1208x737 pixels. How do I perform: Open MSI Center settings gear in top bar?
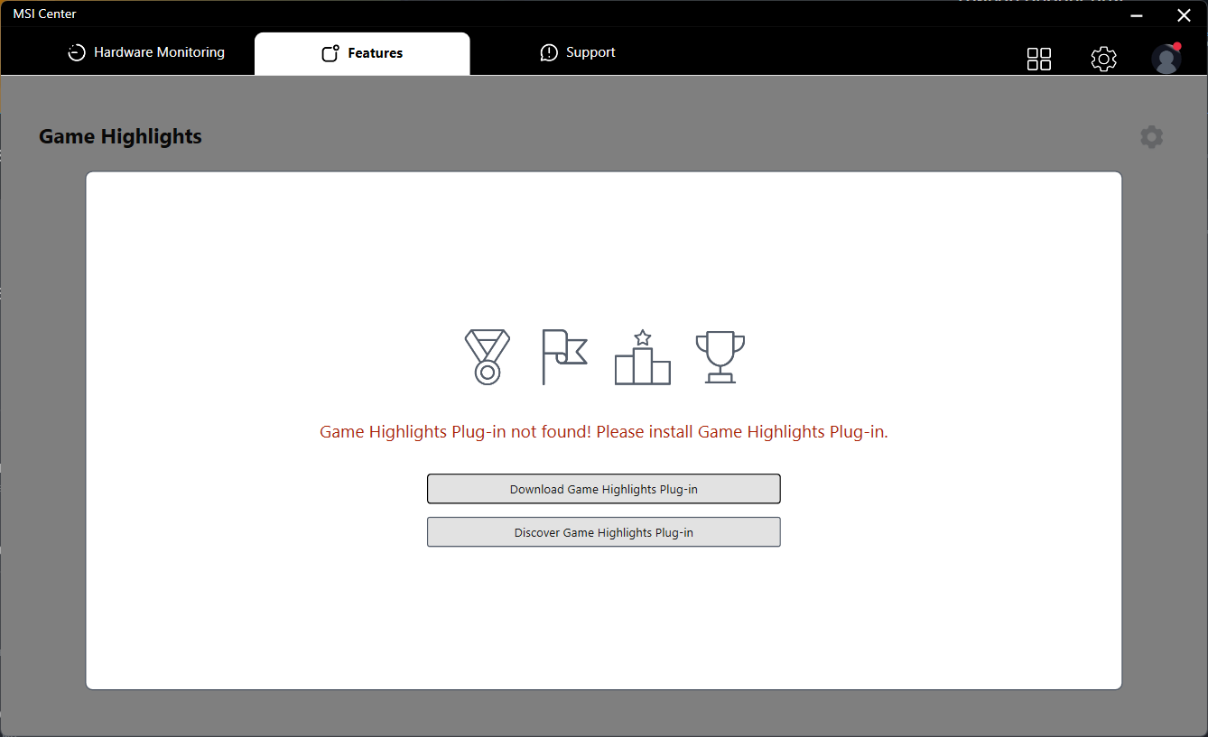pos(1103,59)
